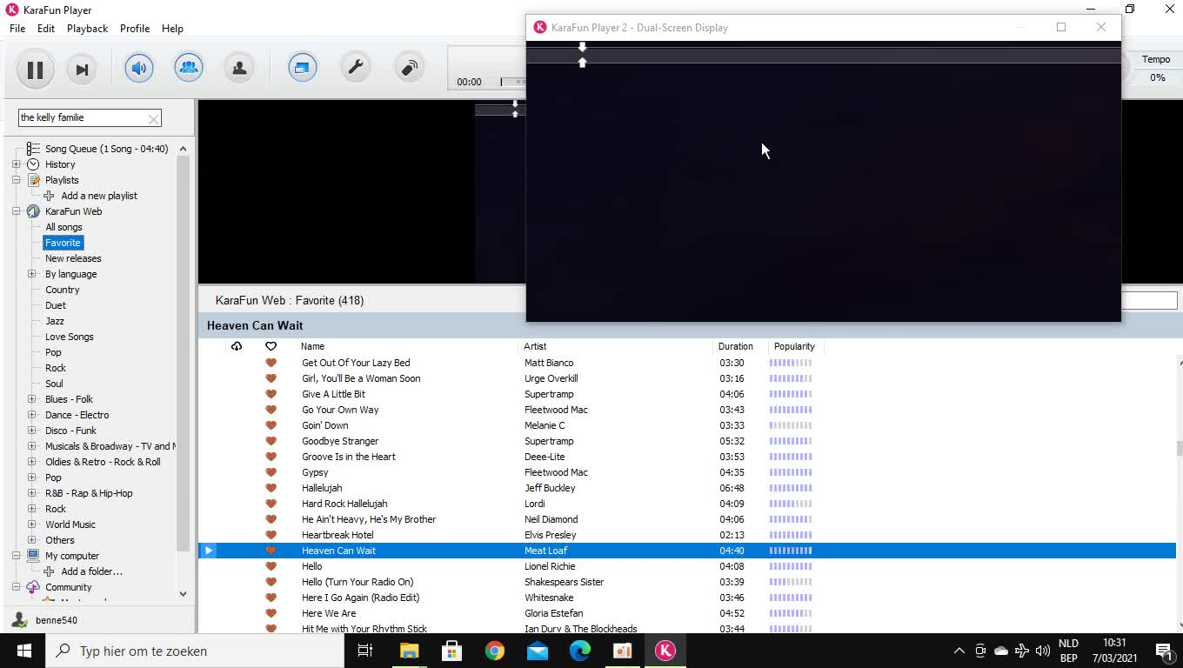The image size is (1183, 668).
Task: Collapse the Playlists tree node
Action: pos(16,180)
